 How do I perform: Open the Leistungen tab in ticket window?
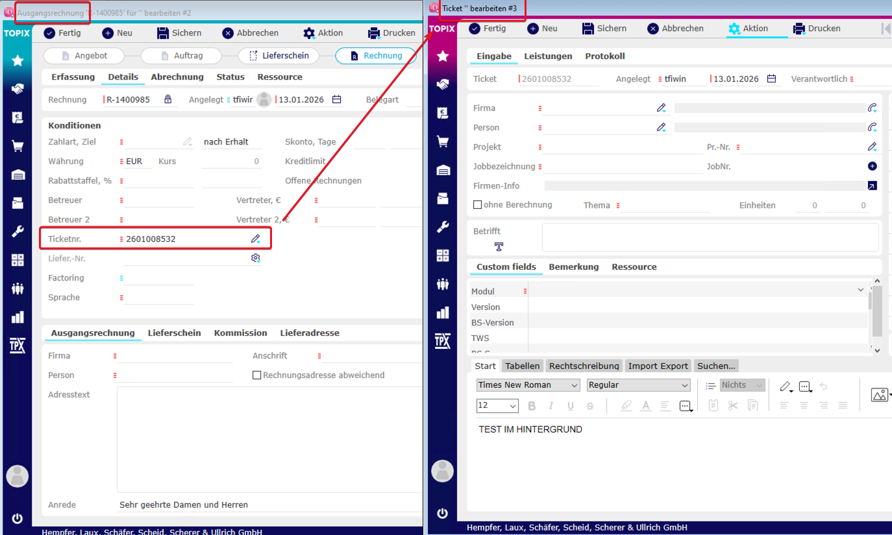(x=549, y=56)
